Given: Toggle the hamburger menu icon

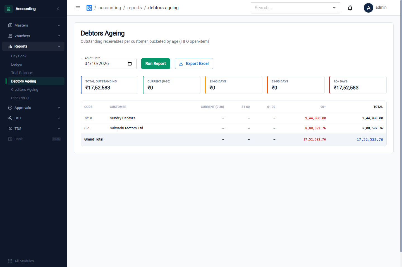Looking at the screenshot, I should coord(78,8).
